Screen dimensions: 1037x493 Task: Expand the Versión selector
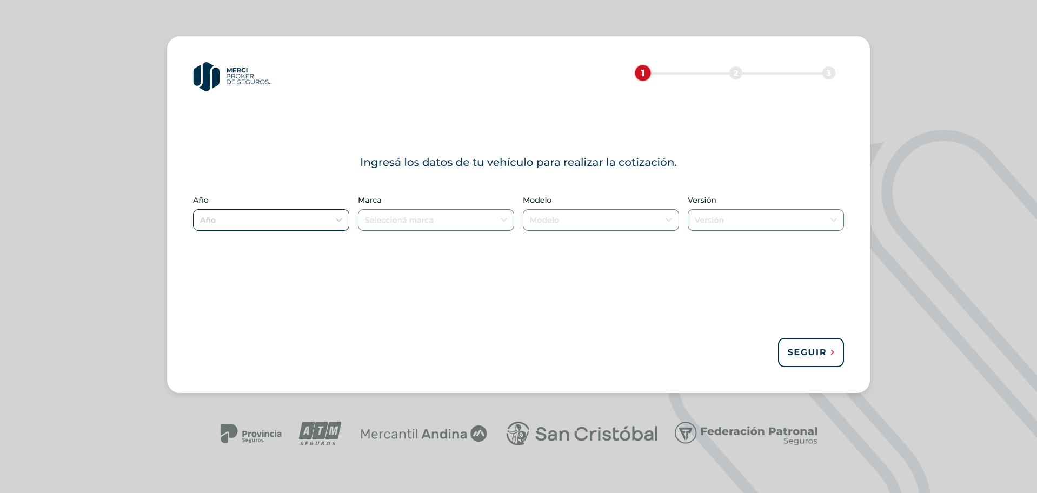[765, 220]
